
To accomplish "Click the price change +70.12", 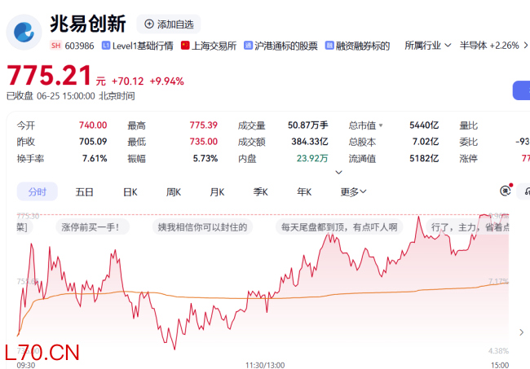I will [128, 81].
